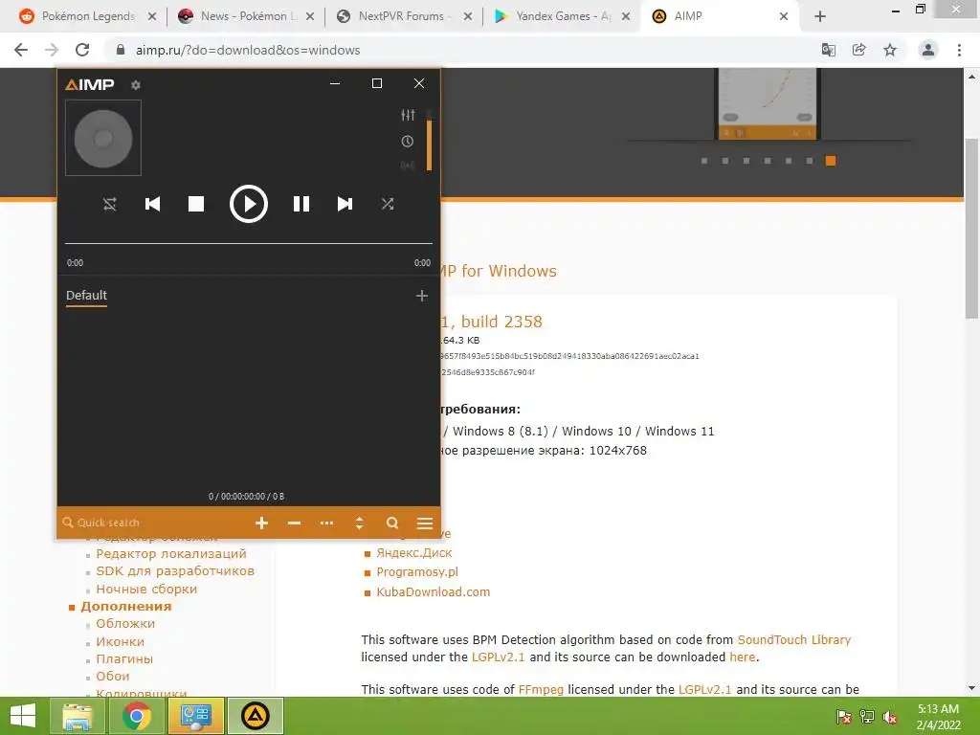The height and width of the screenshot is (735, 980).
Task: Select the first carousel dot
Action: tap(704, 161)
